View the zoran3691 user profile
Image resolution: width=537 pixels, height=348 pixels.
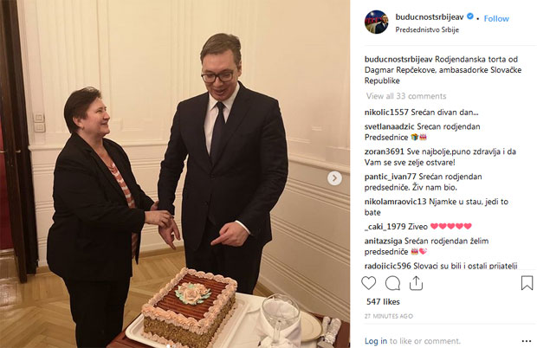[385, 151]
